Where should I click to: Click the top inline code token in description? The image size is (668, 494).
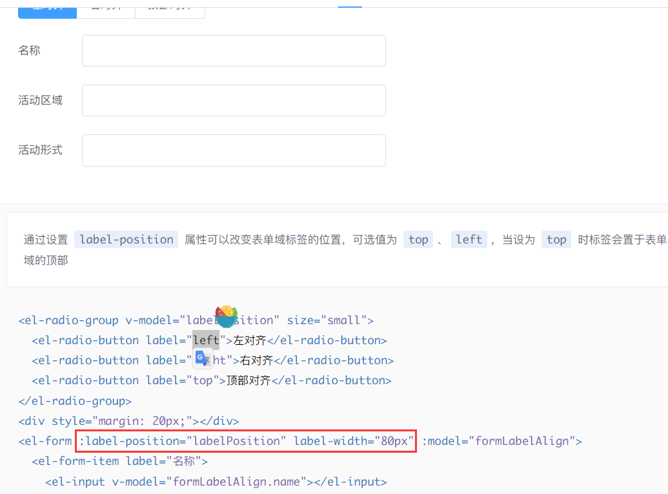(418, 239)
